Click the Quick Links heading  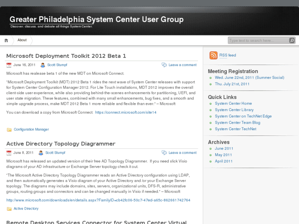tap(222, 97)
